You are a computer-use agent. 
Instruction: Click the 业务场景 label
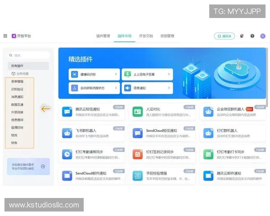point(22,74)
